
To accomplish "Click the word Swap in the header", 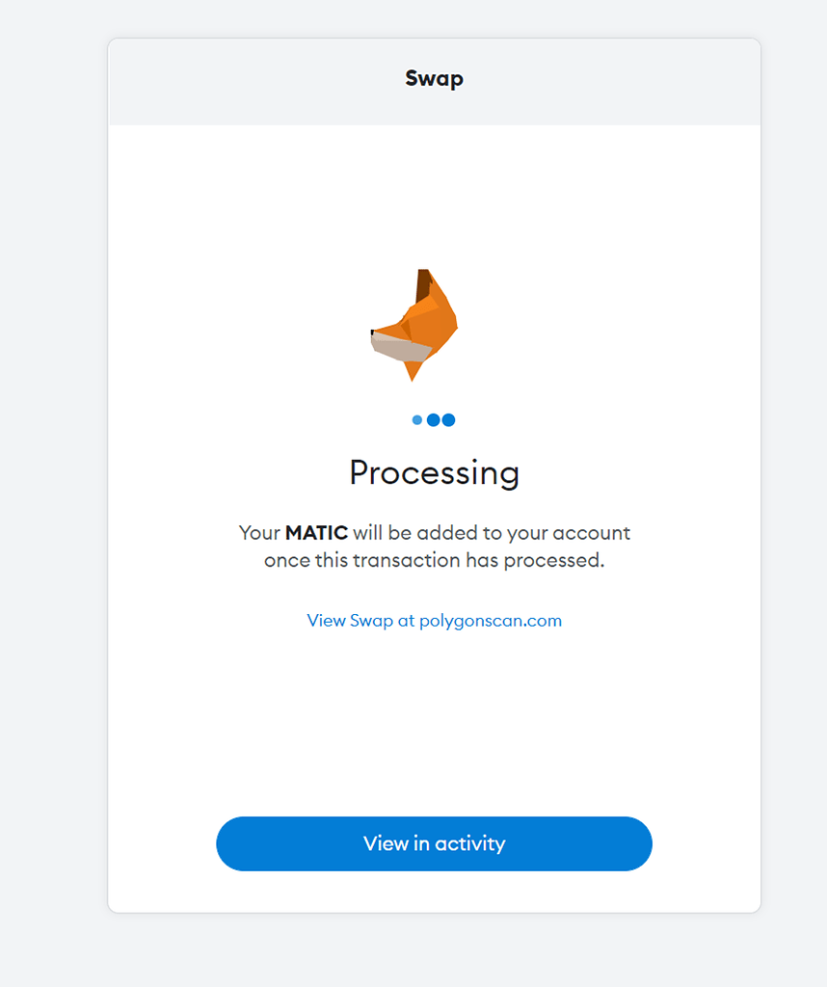I will pyautogui.click(x=434, y=78).
